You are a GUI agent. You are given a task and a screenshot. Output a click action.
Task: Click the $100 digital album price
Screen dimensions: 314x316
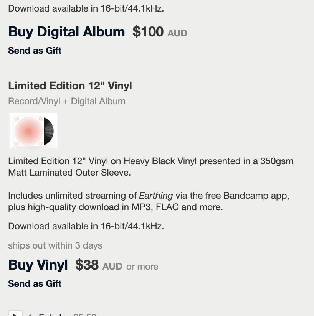(x=148, y=32)
